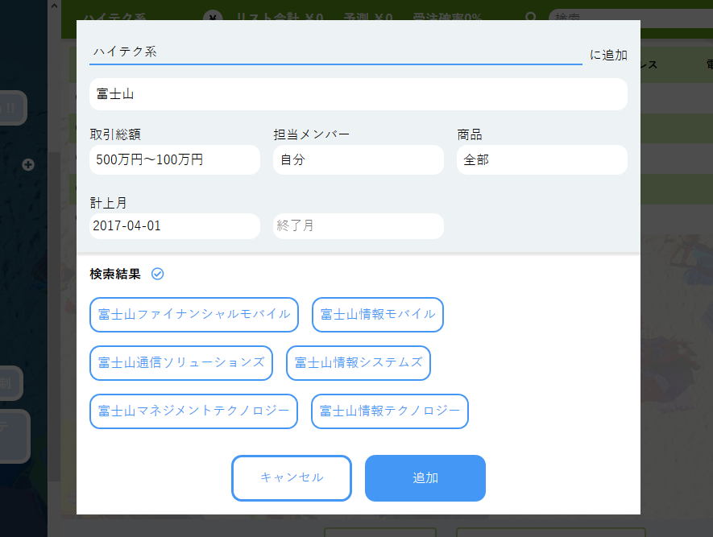713x537 pixels.
Task: Click the に追加 label
Action: [x=608, y=55]
